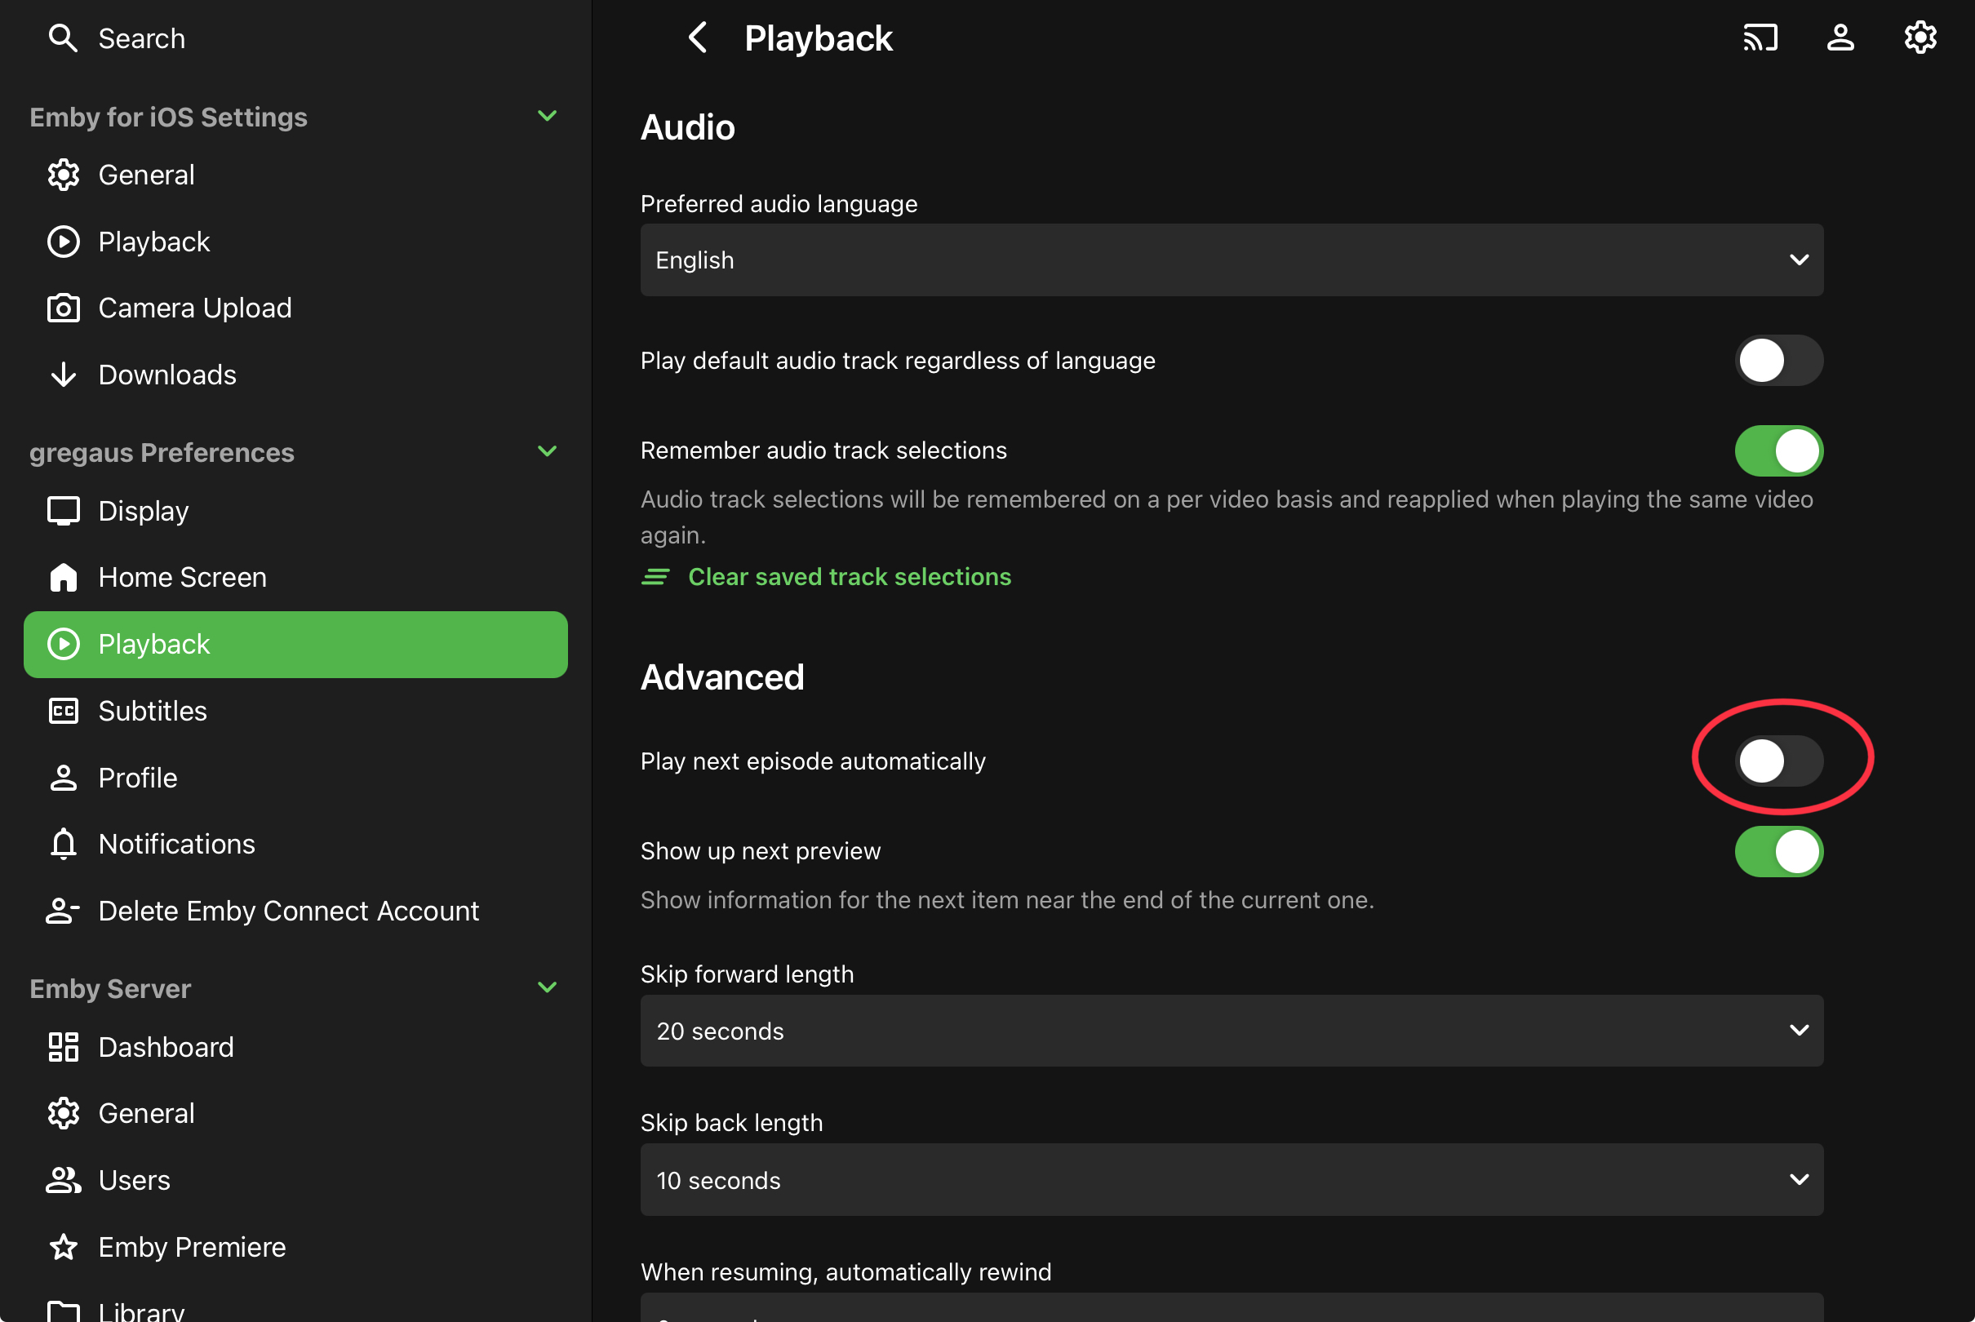
Task: Open the user account icon
Action: click(1840, 38)
